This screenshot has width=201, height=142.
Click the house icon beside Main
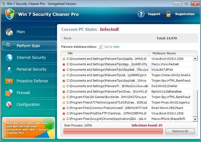[9, 32]
